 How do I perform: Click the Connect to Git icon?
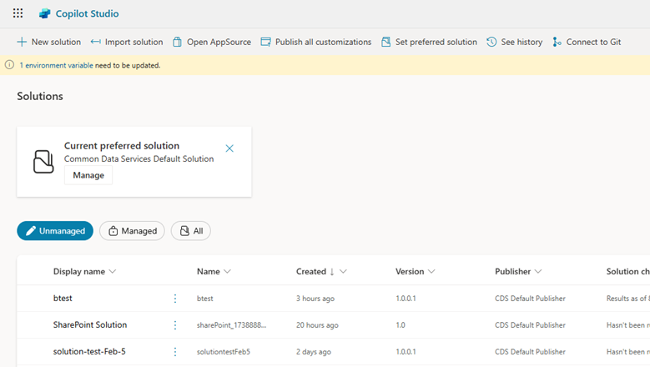557,42
